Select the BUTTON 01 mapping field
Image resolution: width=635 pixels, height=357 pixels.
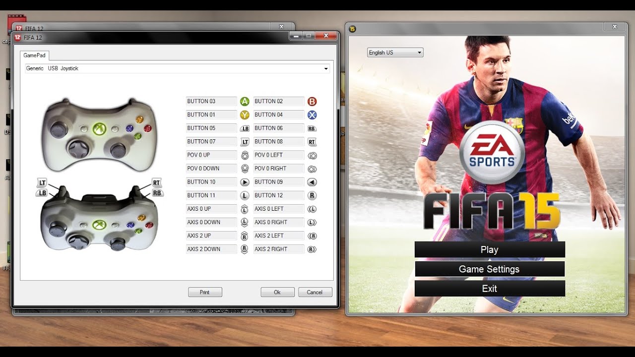point(211,115)
